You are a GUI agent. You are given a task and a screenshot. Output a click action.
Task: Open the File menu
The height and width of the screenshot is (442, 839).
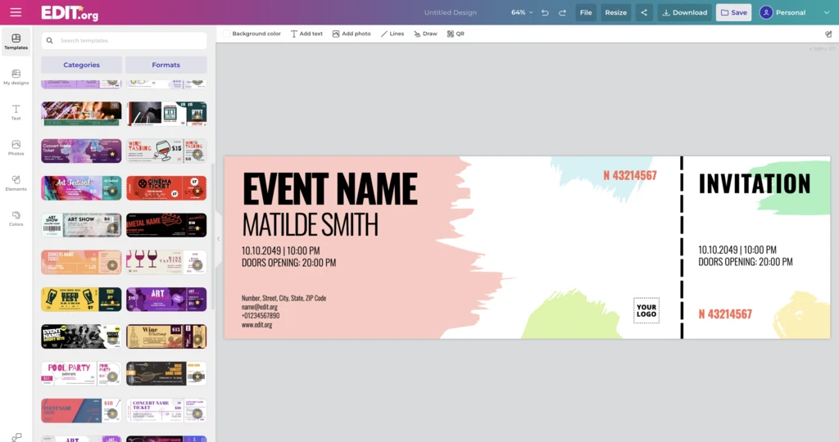[x=586, y=12]
